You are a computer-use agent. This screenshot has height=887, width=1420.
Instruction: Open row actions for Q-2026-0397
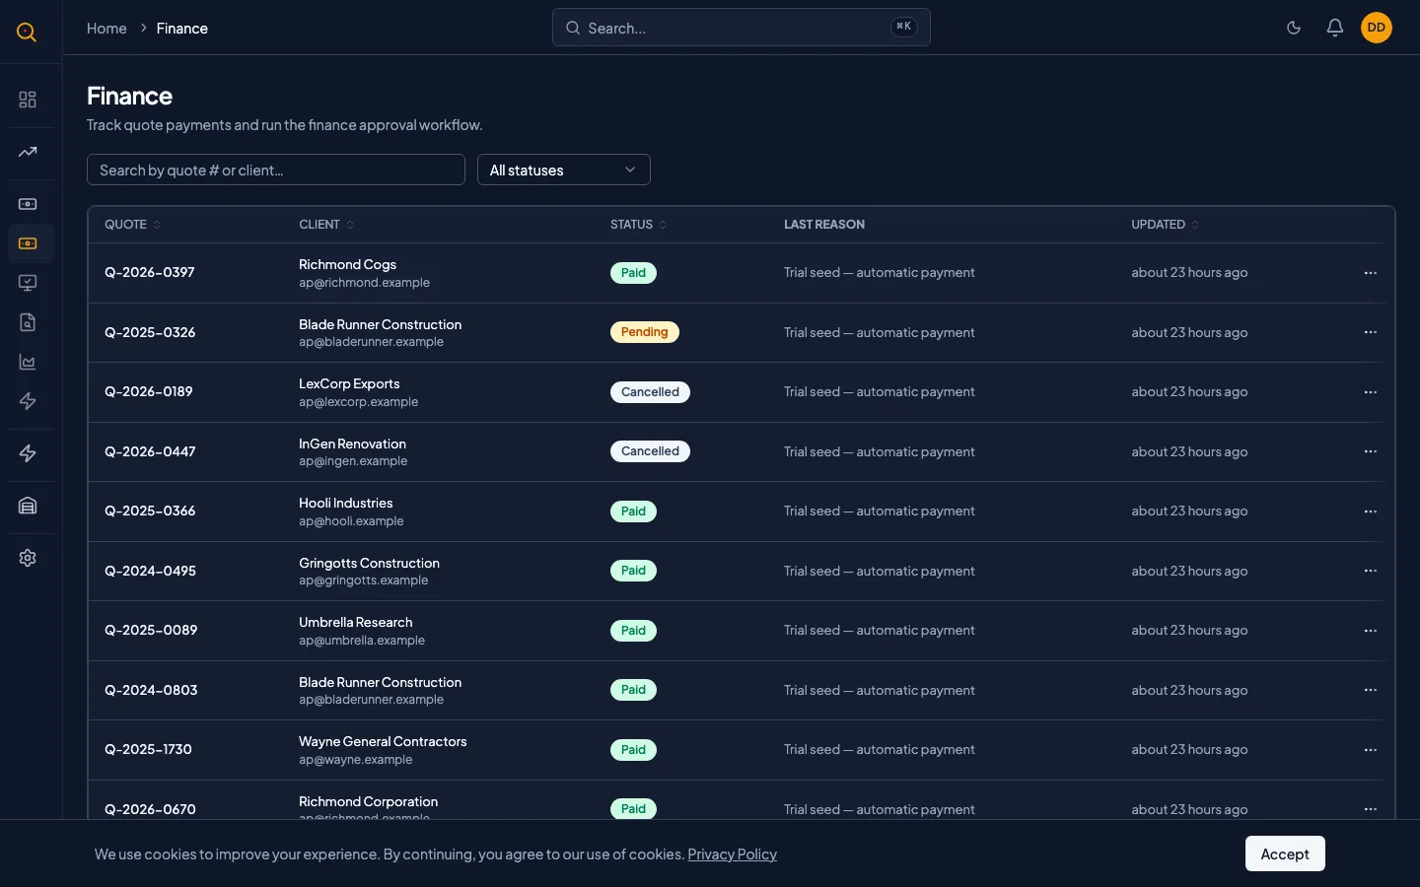(1370, 273)
